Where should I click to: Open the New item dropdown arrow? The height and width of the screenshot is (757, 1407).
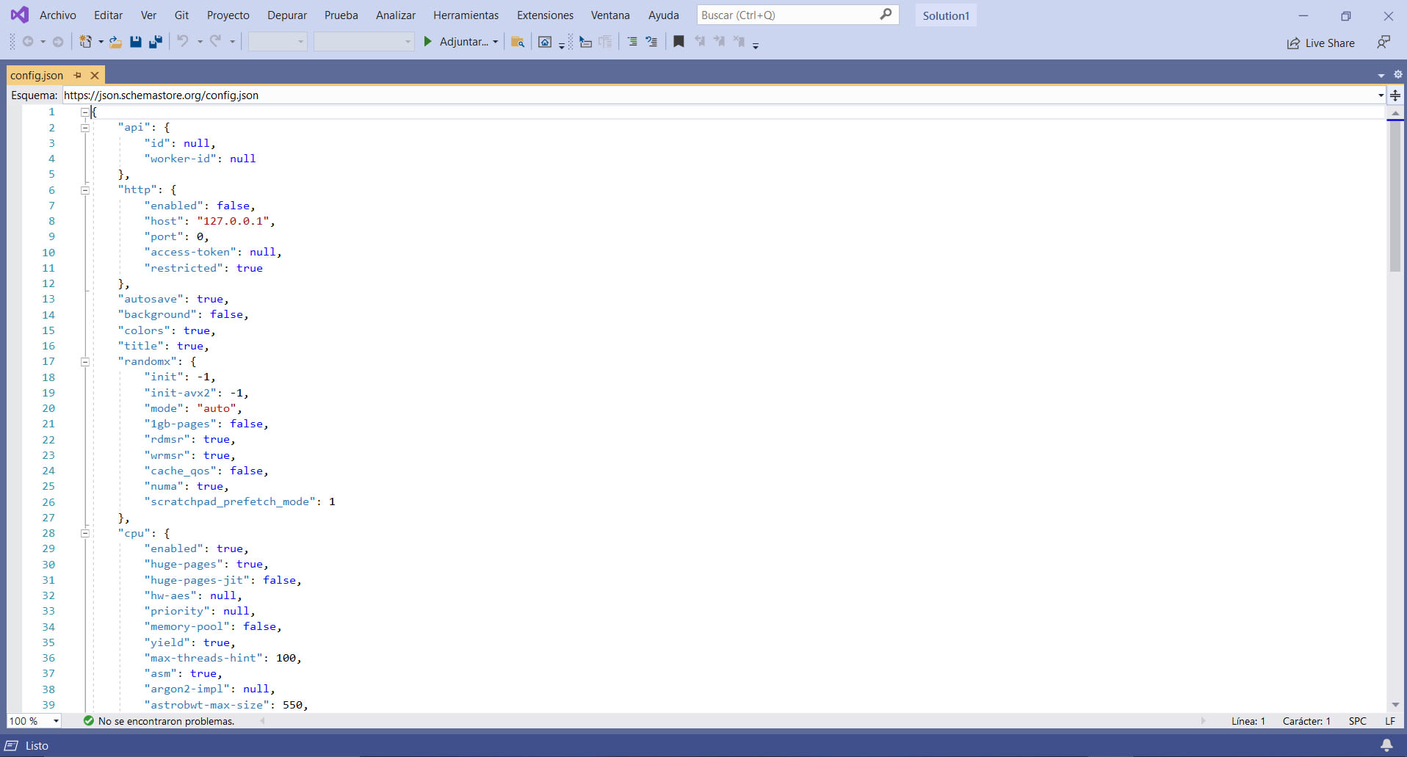point(101,42)
